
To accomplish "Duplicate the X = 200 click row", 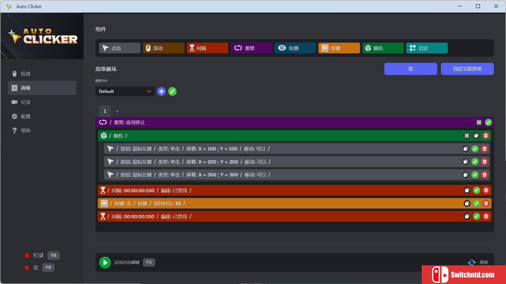I will point(465,162).
